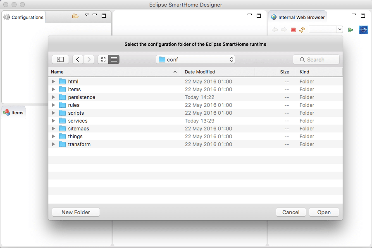Screen dimensions: 372x248
Task: Click the New Folder button
Action: pyautogui.click(x=76, y=212)
